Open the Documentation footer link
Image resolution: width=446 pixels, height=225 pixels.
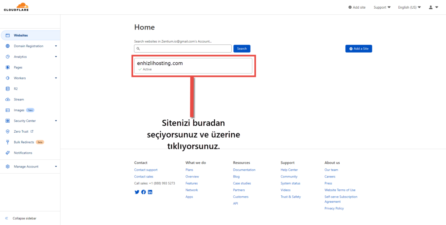pyautogui.click(x=244, y=170)
